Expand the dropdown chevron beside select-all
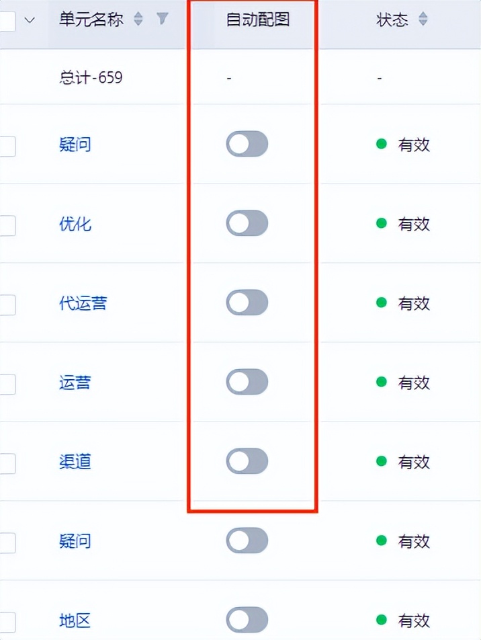The image size is (481, 640). [x=30, y=19]
